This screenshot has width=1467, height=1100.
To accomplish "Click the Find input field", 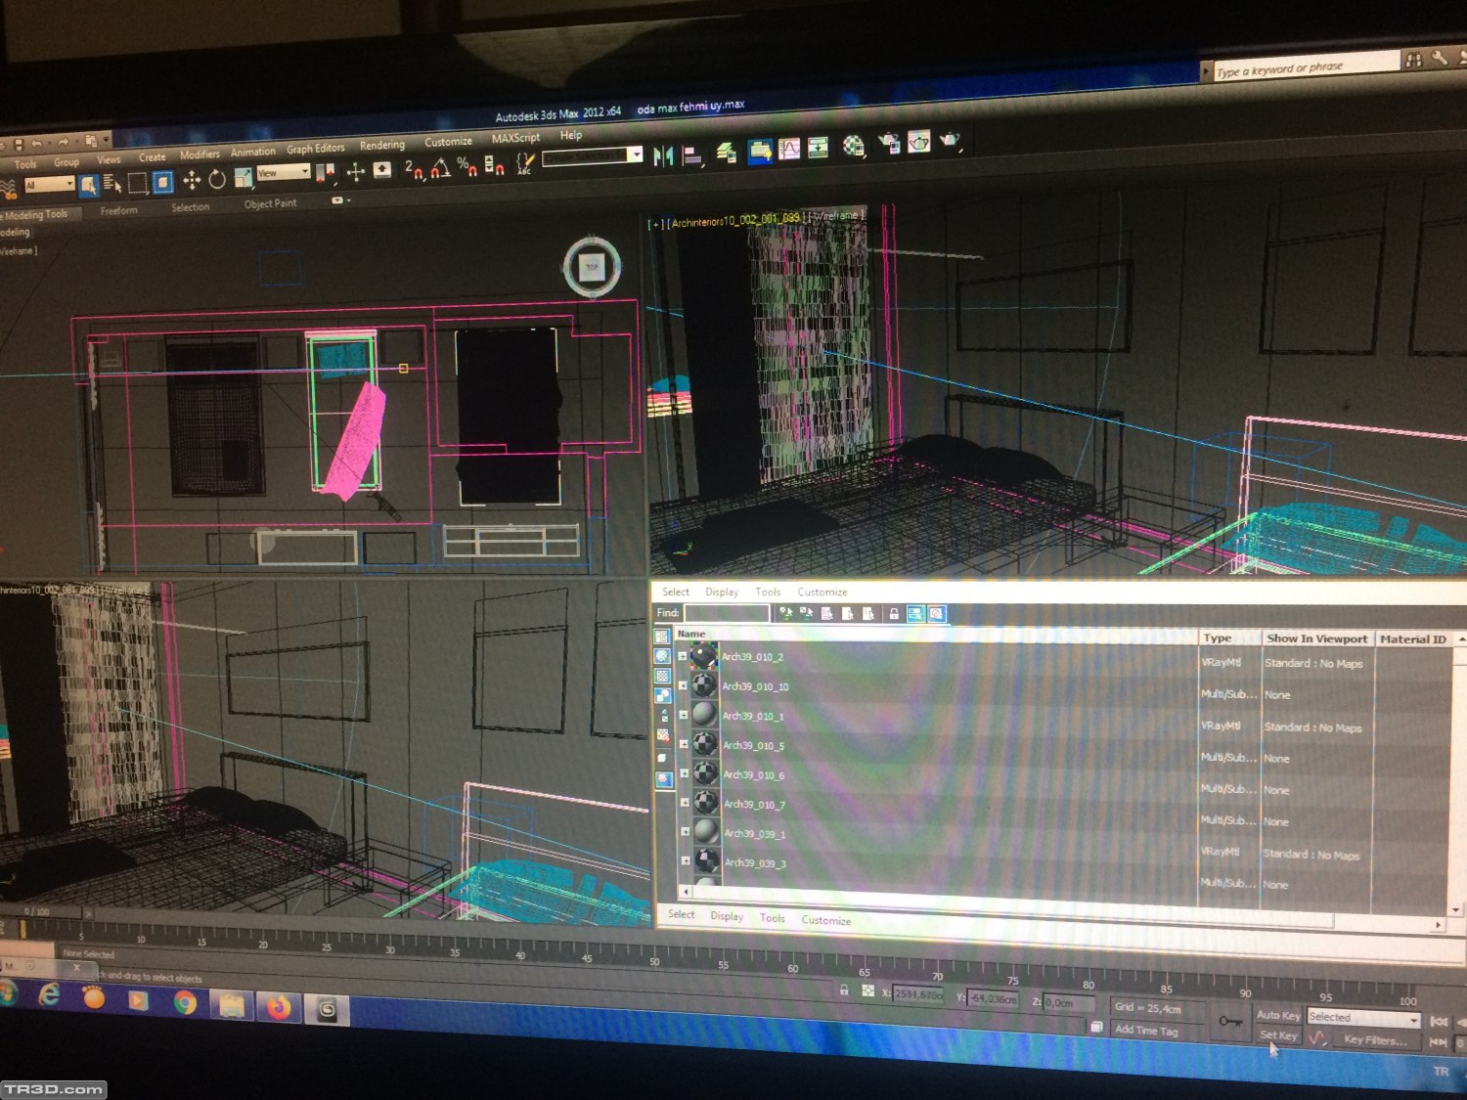I will click(726, 613).
